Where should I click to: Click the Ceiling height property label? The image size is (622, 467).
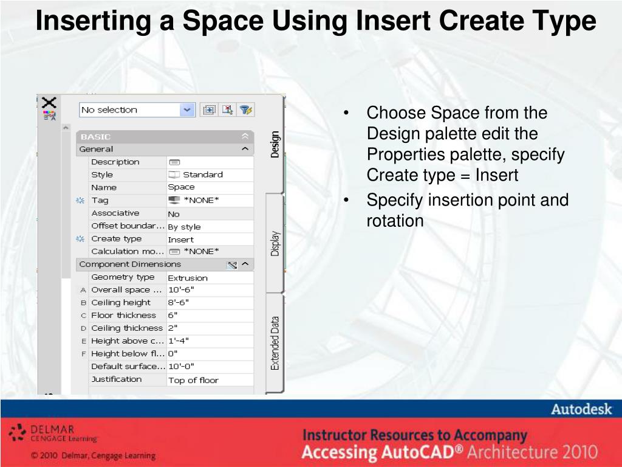[121, 303]
